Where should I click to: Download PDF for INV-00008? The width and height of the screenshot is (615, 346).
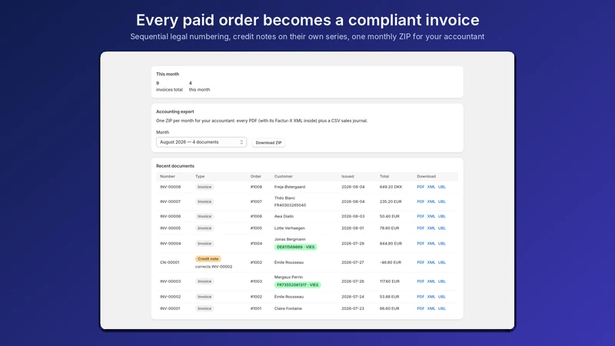tap(421, 187)
